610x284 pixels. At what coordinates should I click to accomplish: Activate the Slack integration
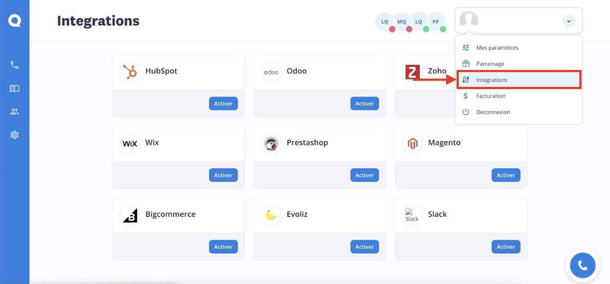tap(506, 247)
